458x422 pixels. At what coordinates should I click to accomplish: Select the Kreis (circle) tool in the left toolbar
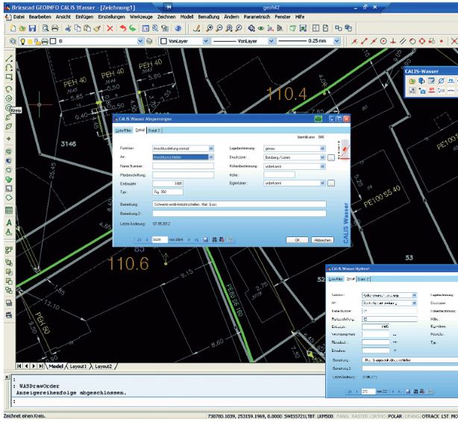click(x=9, y=108)
